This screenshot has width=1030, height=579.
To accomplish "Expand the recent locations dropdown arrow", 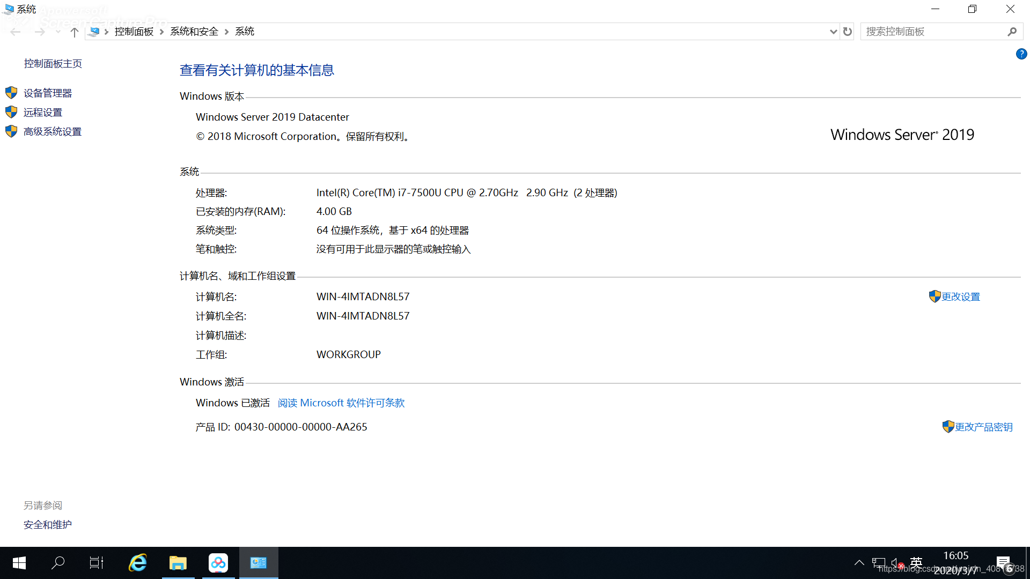I will click(58, 32).
